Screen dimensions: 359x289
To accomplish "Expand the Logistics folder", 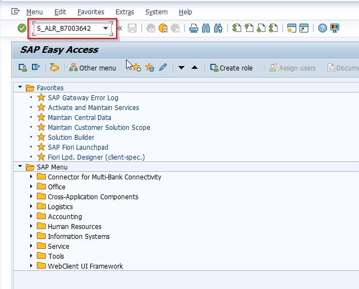I will click(x=31, y=206).
